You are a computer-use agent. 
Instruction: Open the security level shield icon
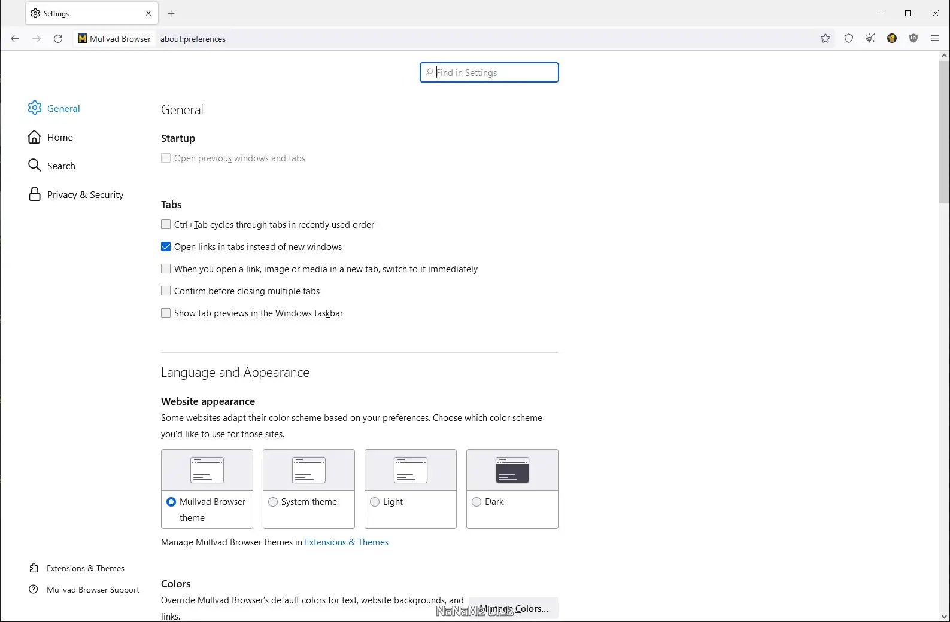pyautogui.click(x=849, y=39)
